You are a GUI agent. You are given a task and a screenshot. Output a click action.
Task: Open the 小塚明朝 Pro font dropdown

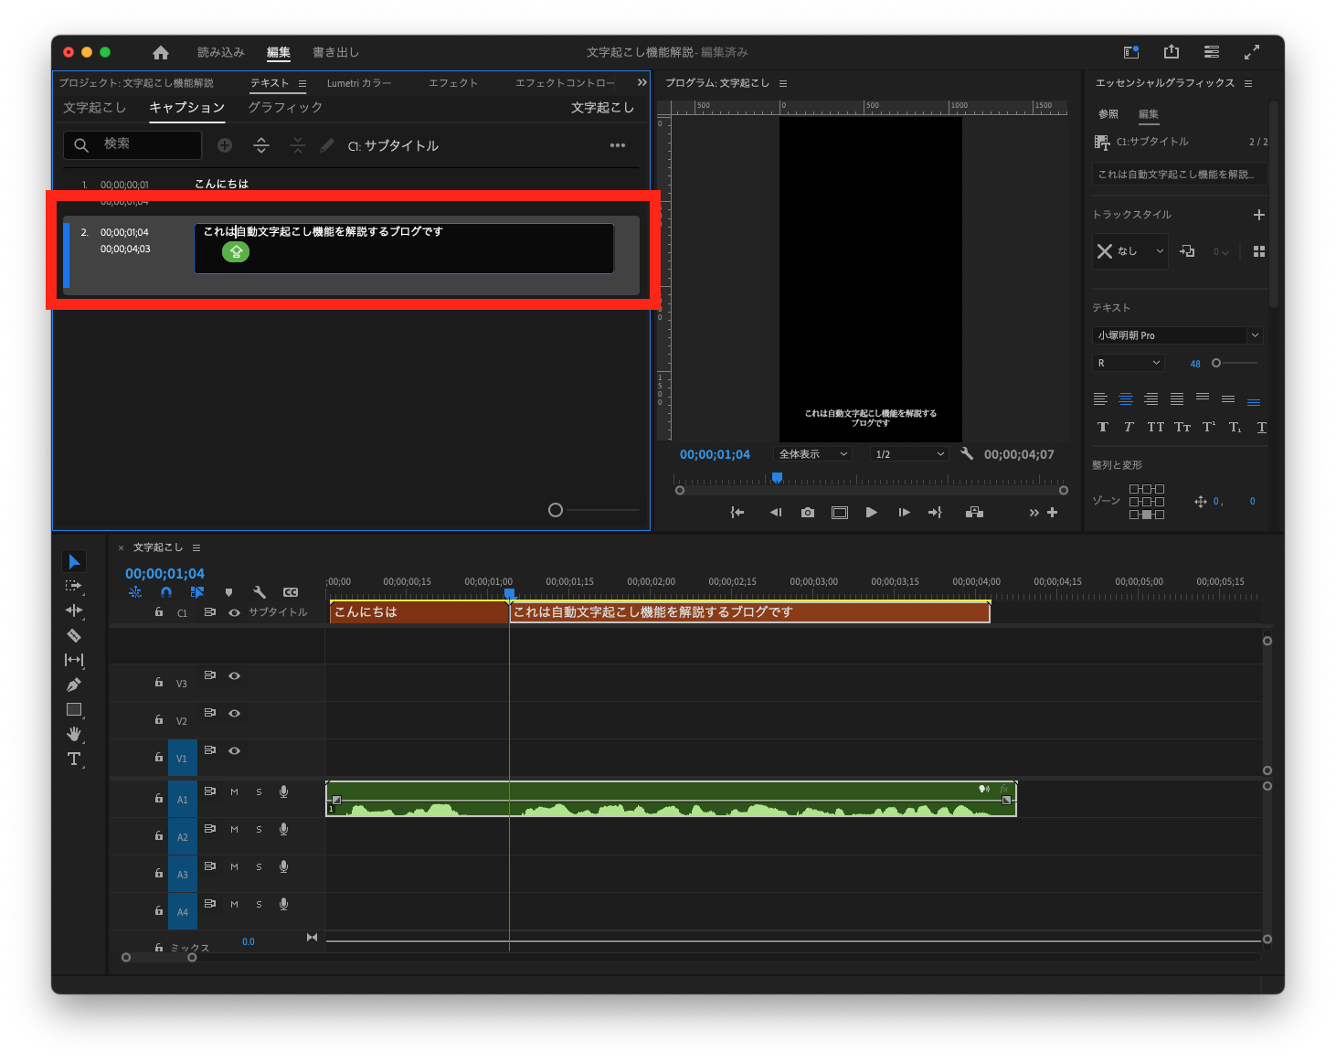(x=1177, y=335)
